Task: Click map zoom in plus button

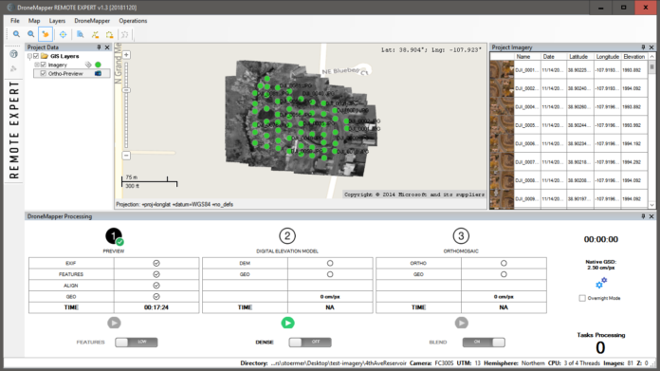Action: (126, 55)
